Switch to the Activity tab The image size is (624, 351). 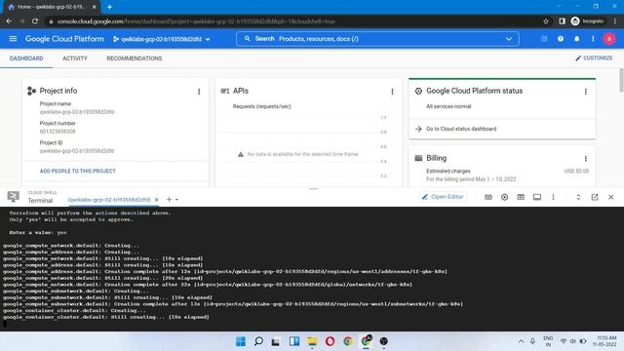(75, 58)
